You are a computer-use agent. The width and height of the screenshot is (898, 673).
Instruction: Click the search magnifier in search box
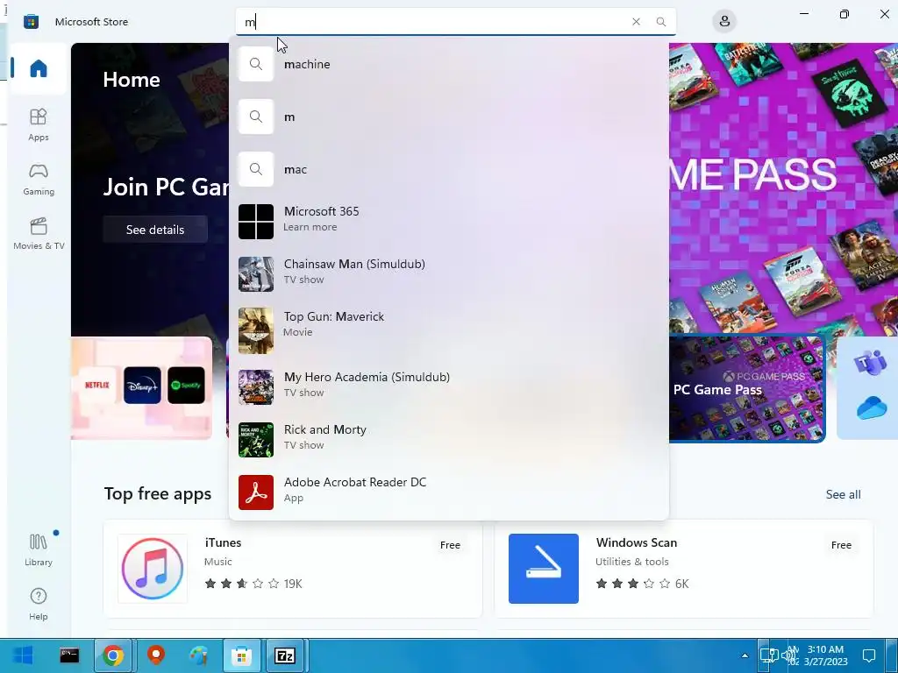point(661,22)
